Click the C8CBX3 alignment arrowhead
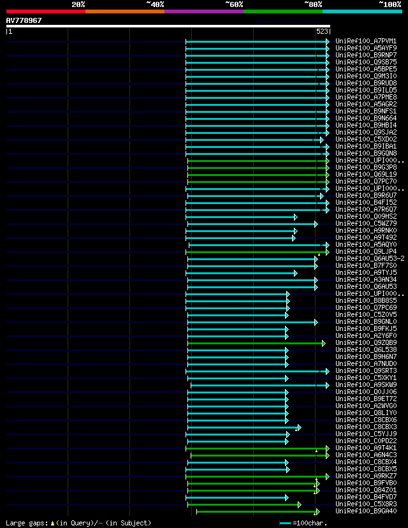 (x=299, y=428)
